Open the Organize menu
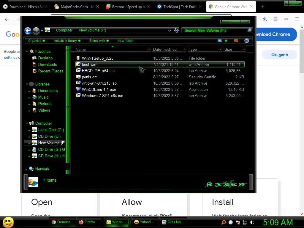This screenshot has height=228, width=304. (x=37, y=41)
